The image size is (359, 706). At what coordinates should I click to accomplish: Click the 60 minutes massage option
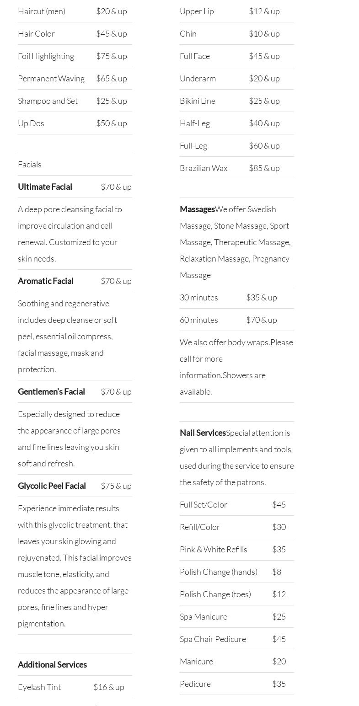coord(199,320)
